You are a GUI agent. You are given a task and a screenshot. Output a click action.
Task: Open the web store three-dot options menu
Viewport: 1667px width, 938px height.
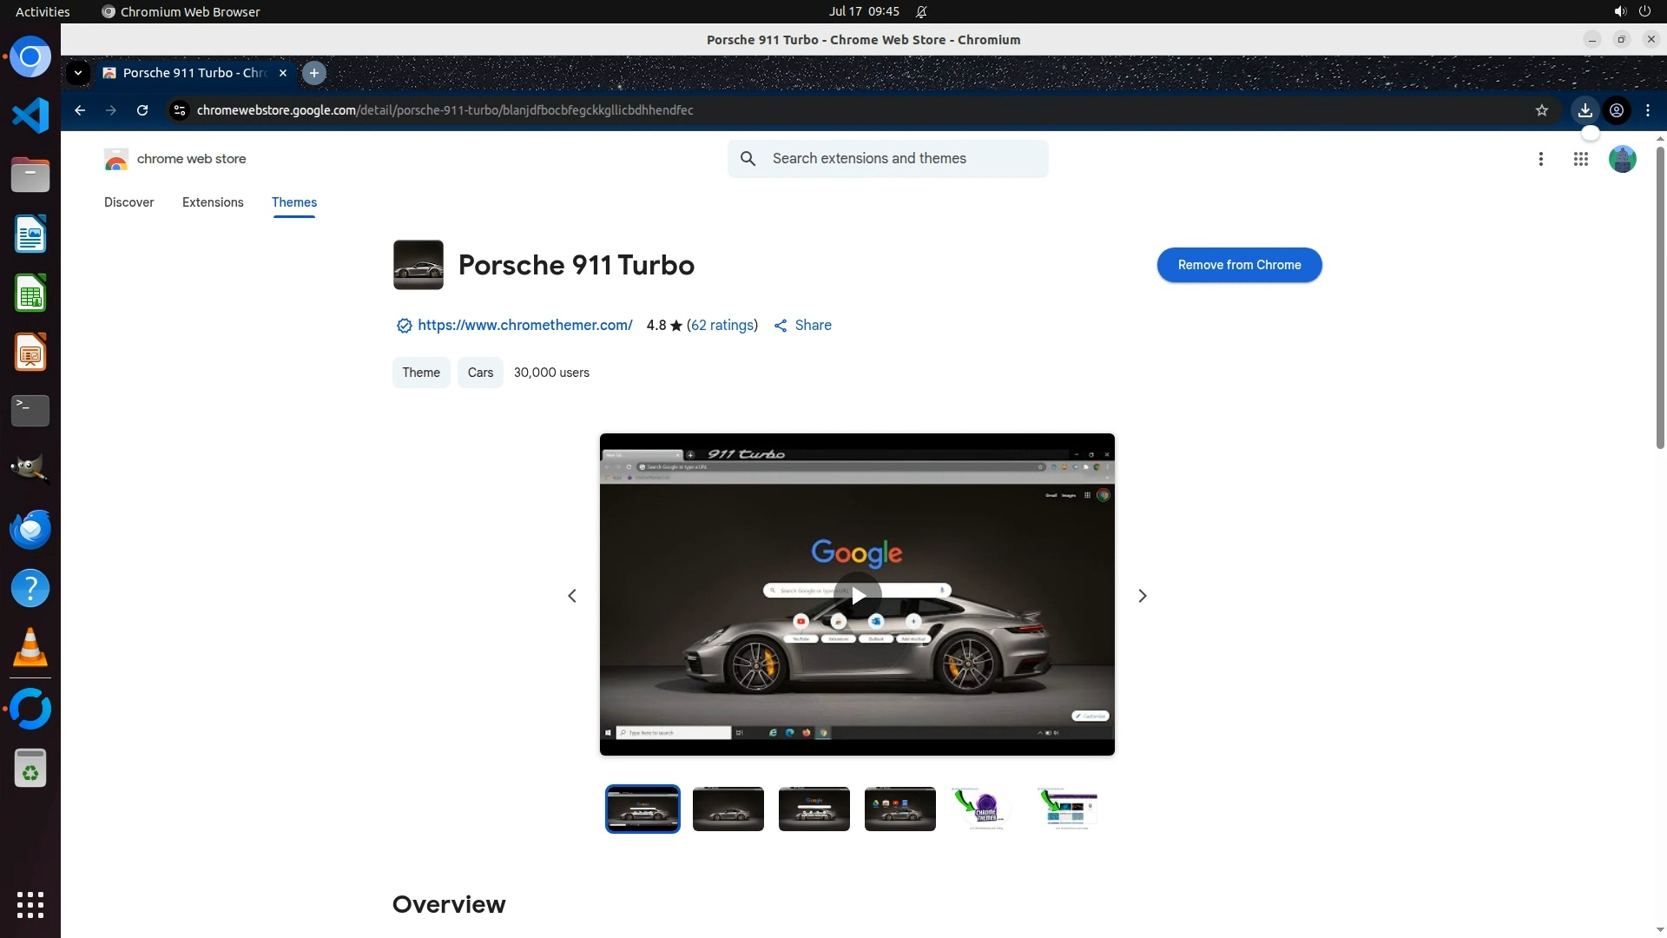pos(1540,159)
